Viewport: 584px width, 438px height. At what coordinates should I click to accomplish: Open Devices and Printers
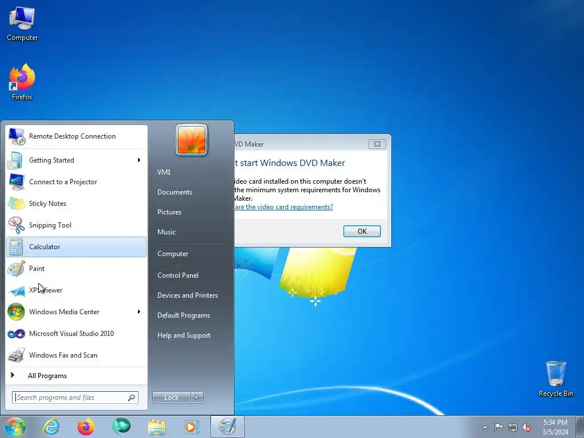tap(187, 295)
